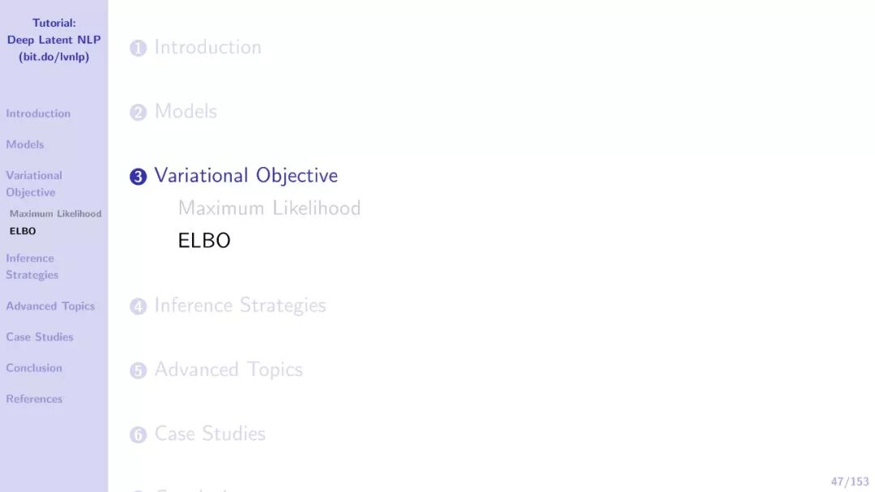Click the tutorial title in the sidebar header

[x=53, y=40]
